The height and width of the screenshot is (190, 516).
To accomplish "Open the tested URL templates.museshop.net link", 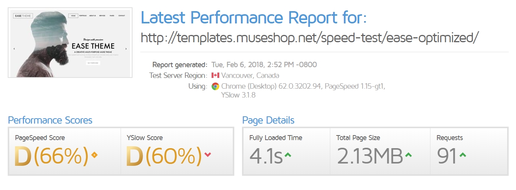I will tap(310, 37).
